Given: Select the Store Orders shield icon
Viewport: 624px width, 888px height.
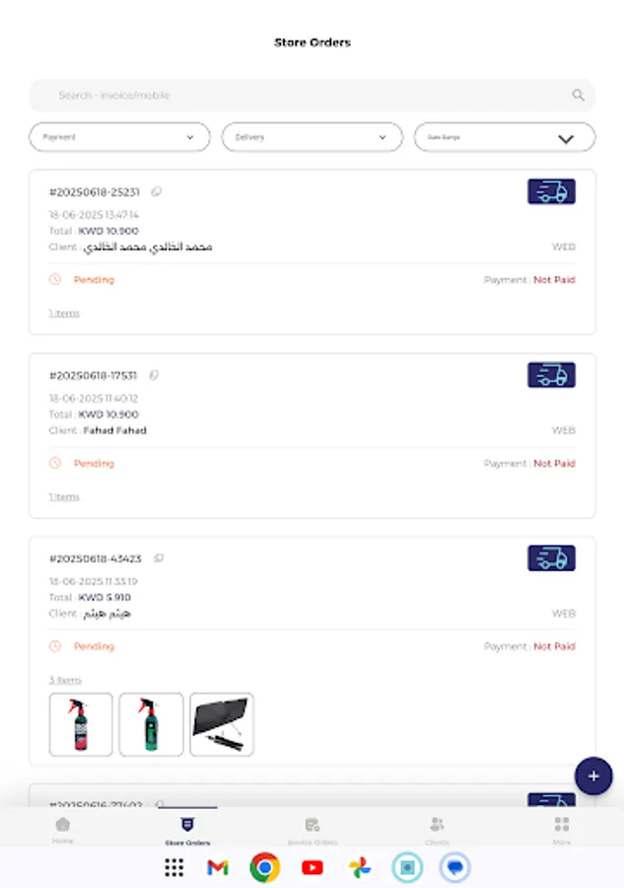Looking at the screenshot, I should click(x=186, y=824).
